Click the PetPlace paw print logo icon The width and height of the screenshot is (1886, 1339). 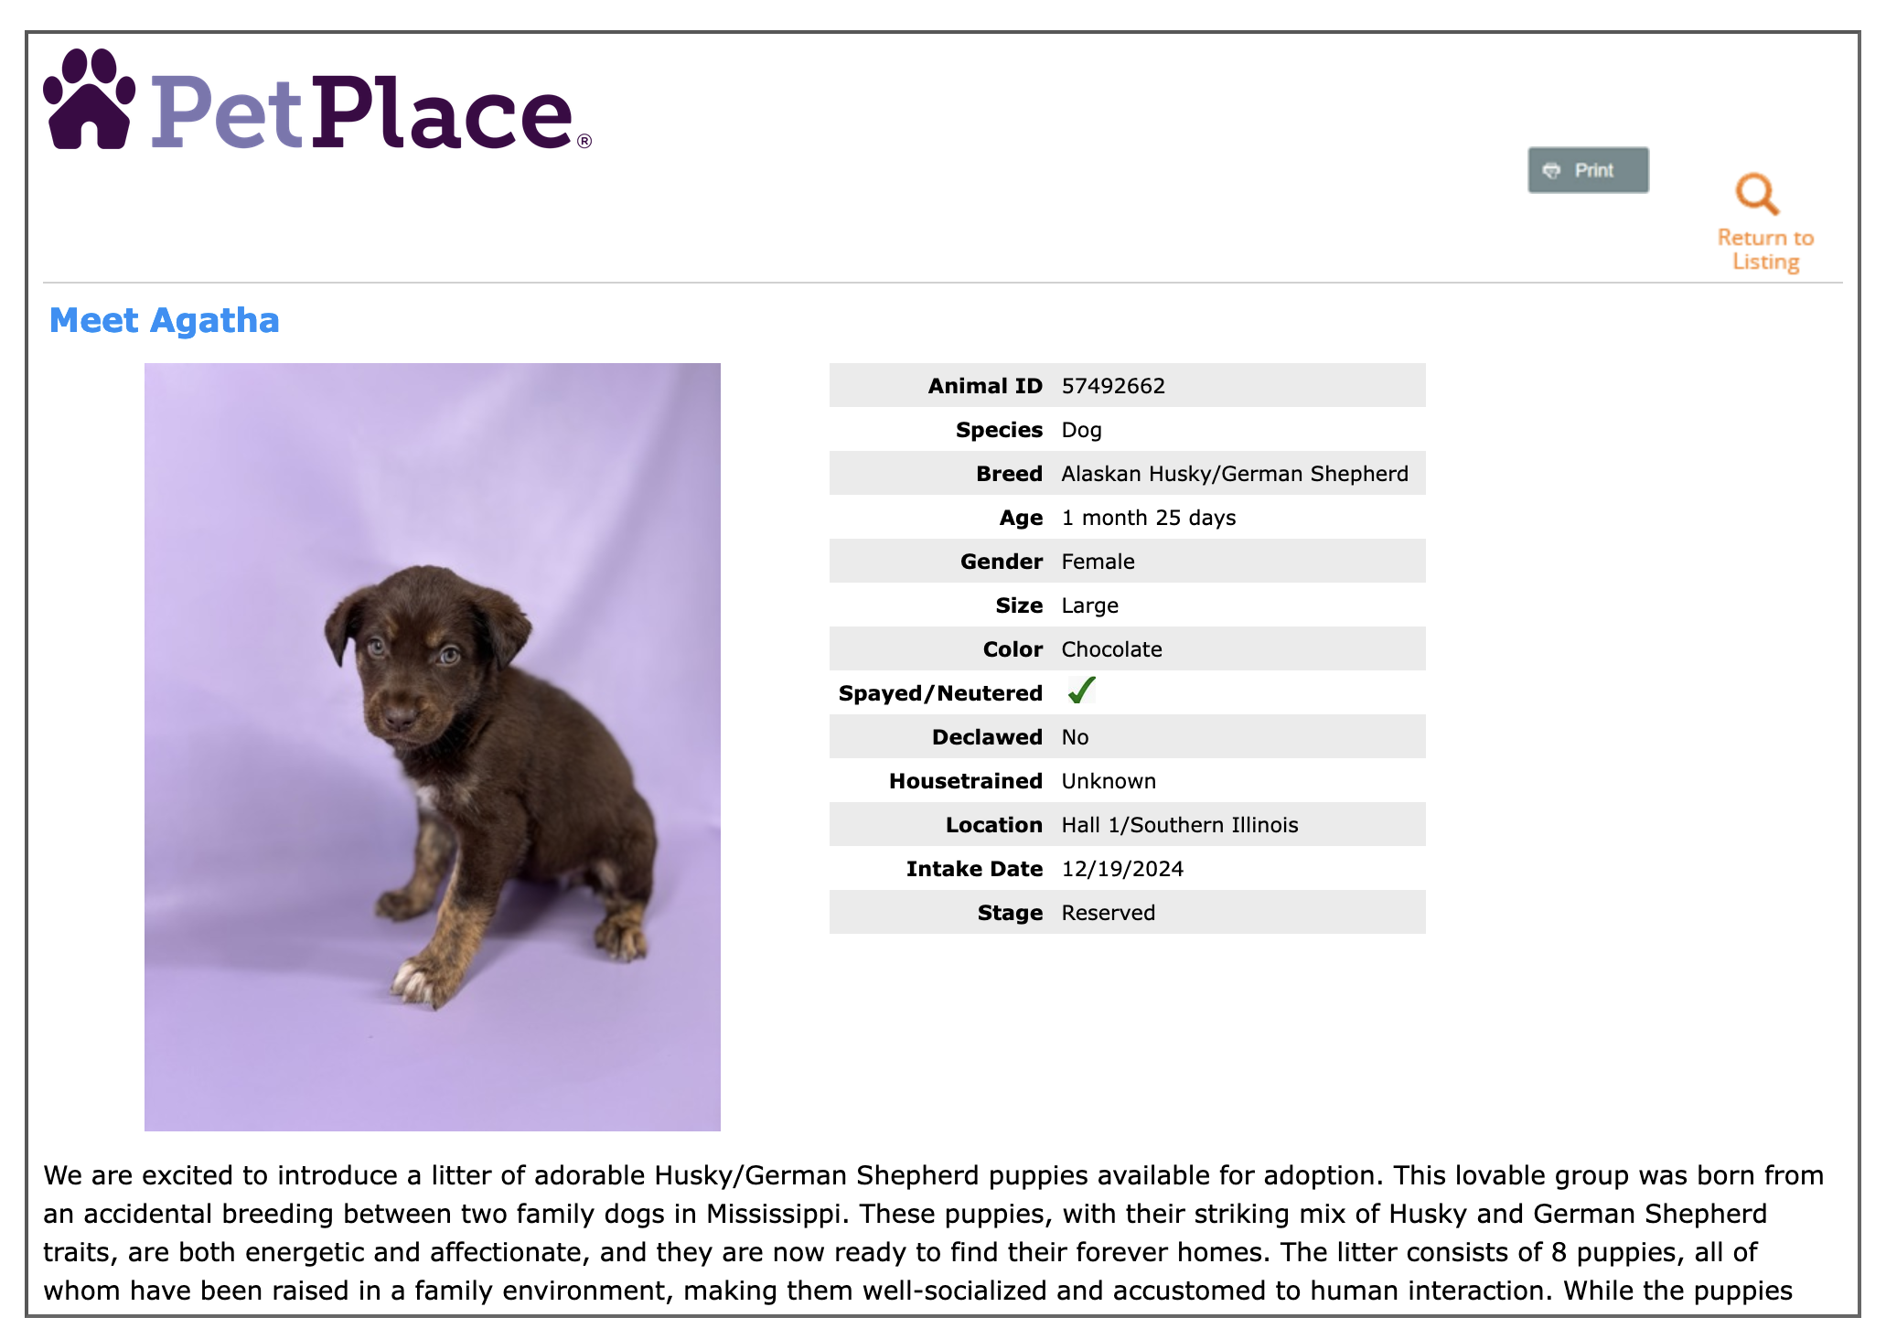[x=90, y=101]
